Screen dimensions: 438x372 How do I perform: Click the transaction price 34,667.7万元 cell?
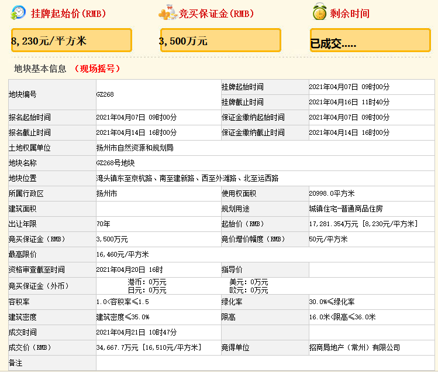(149, 347)
